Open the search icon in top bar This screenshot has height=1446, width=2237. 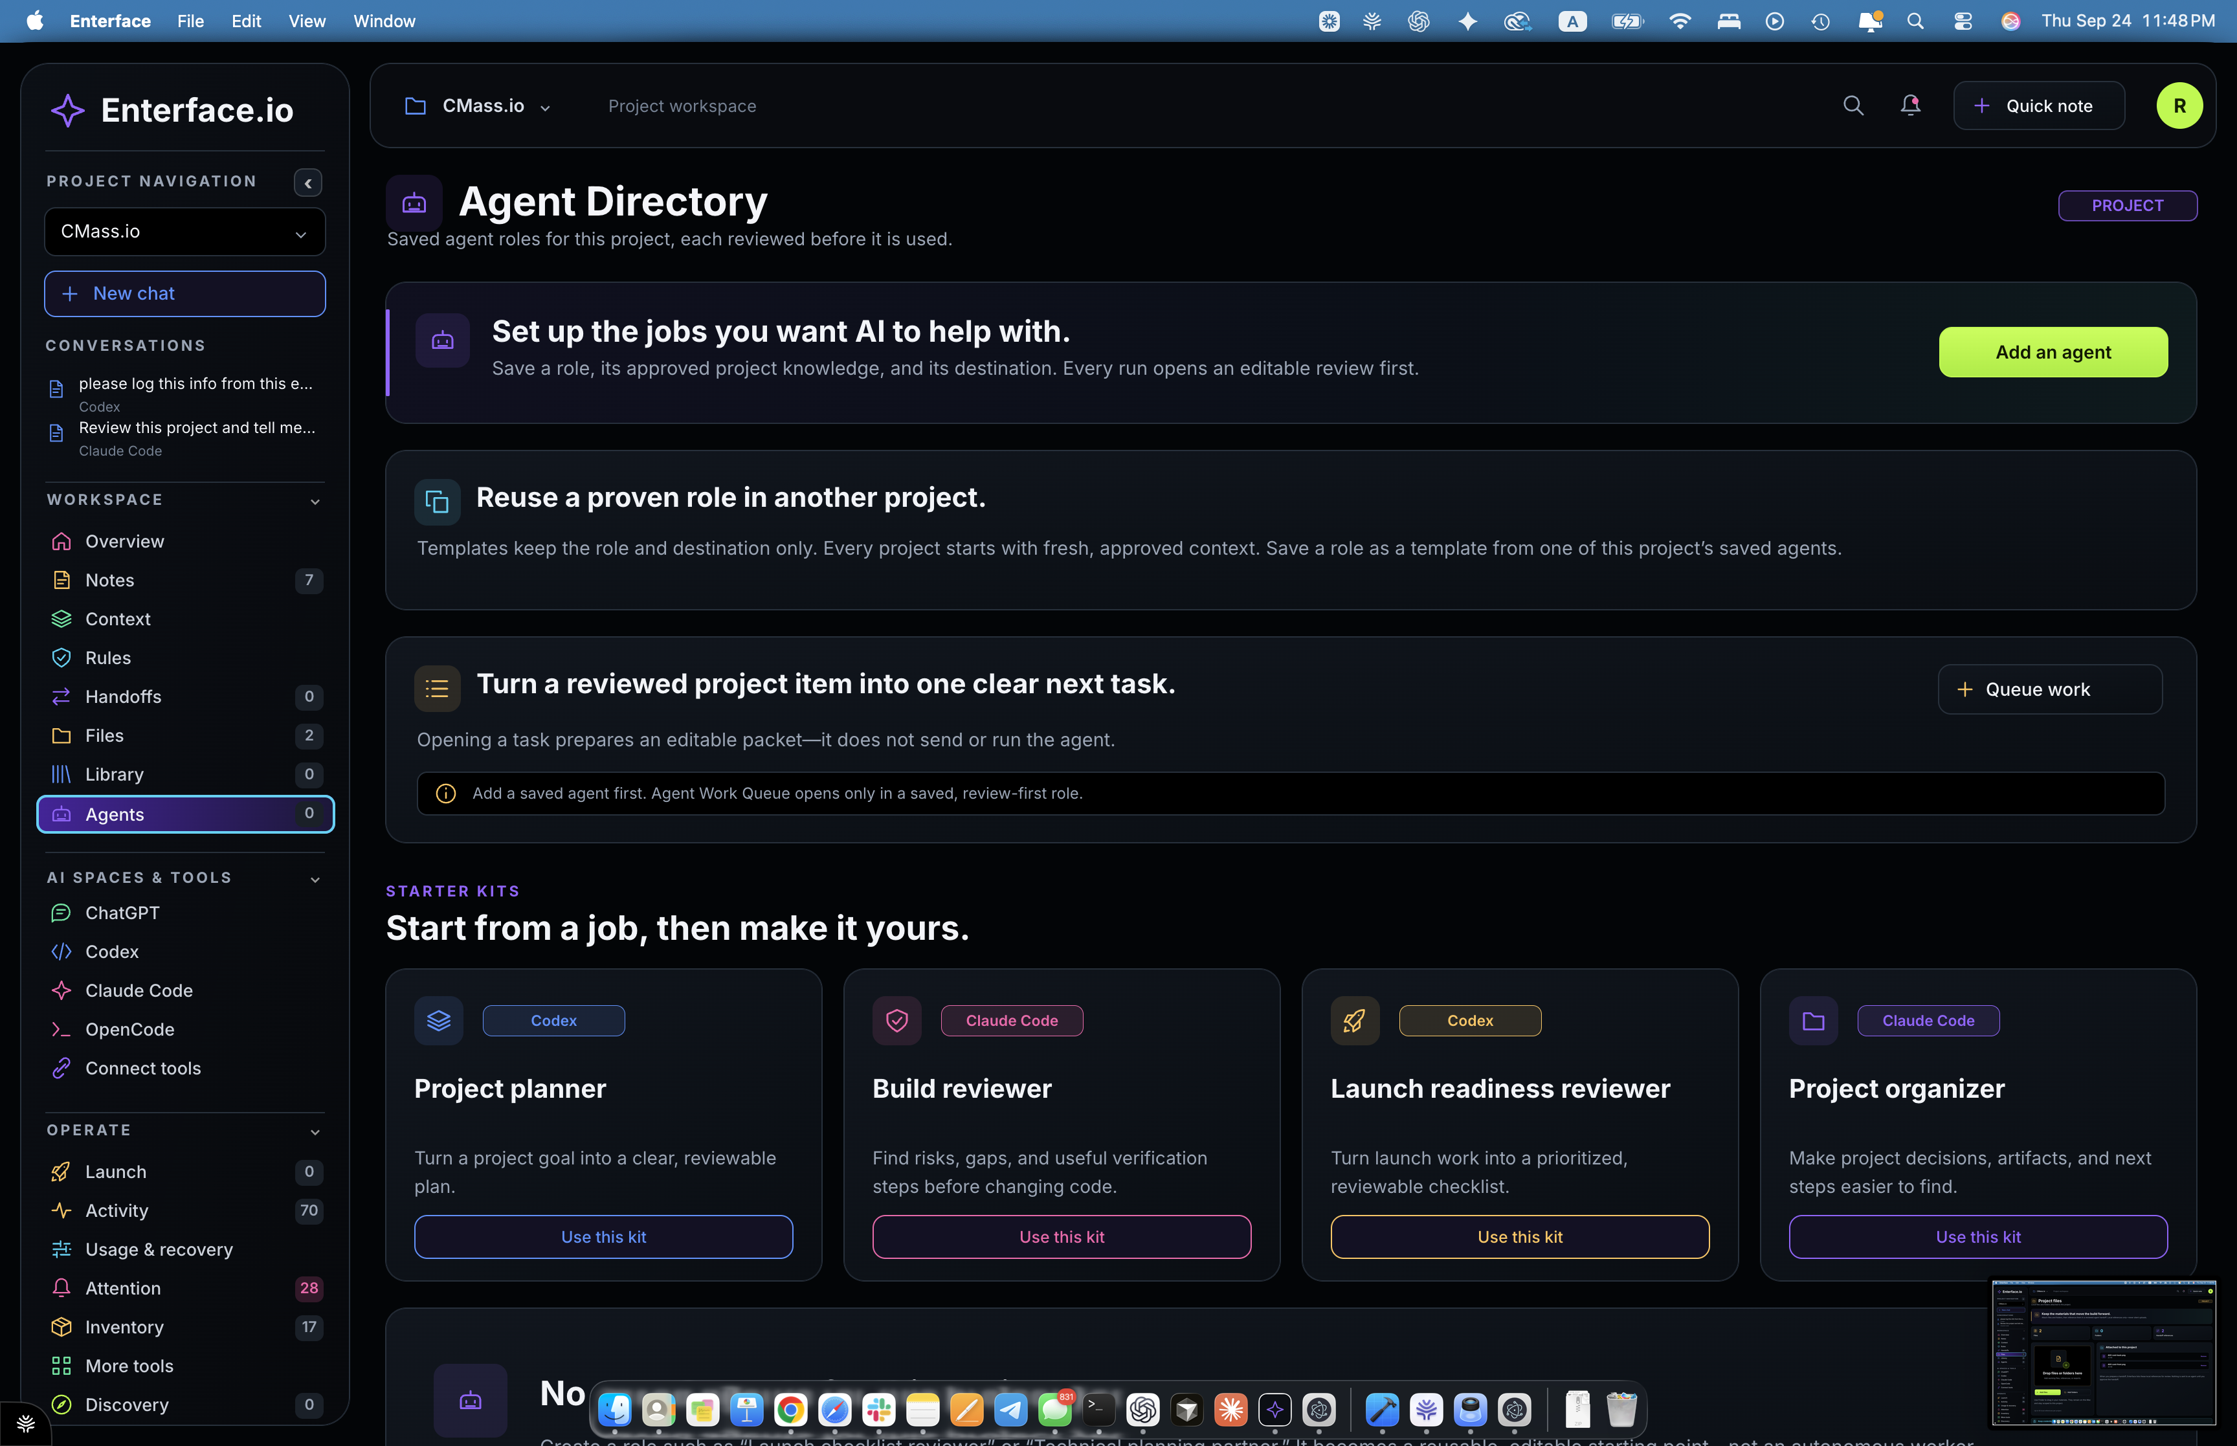pos(1852,105)
